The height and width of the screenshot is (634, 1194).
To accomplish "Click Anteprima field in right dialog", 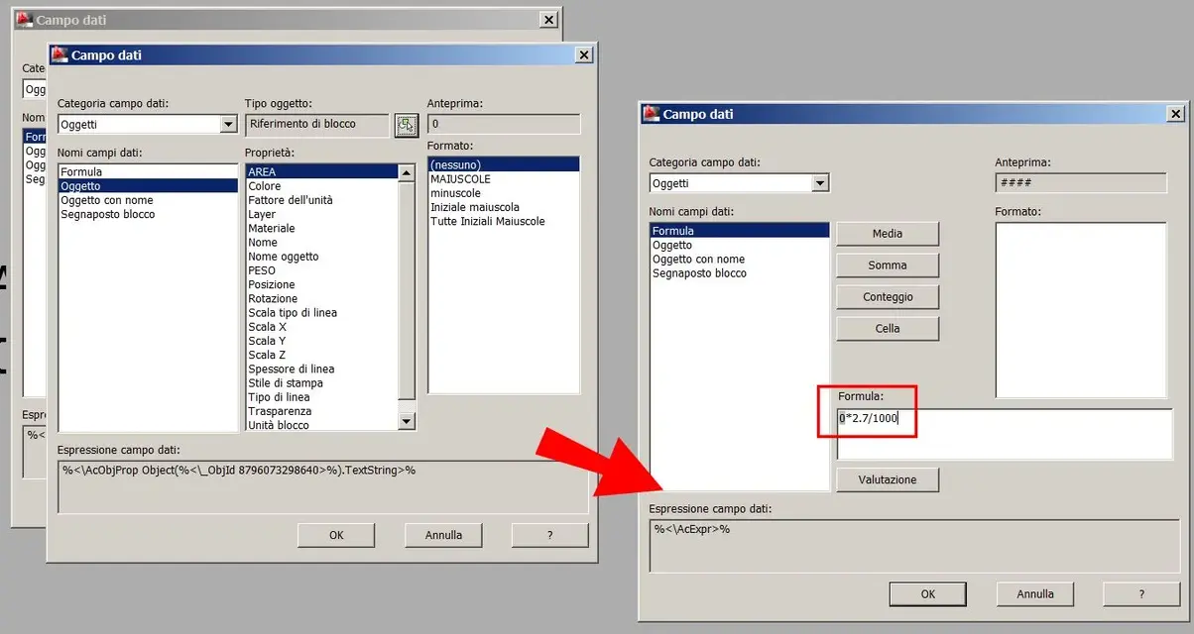I will point(1081,183).
